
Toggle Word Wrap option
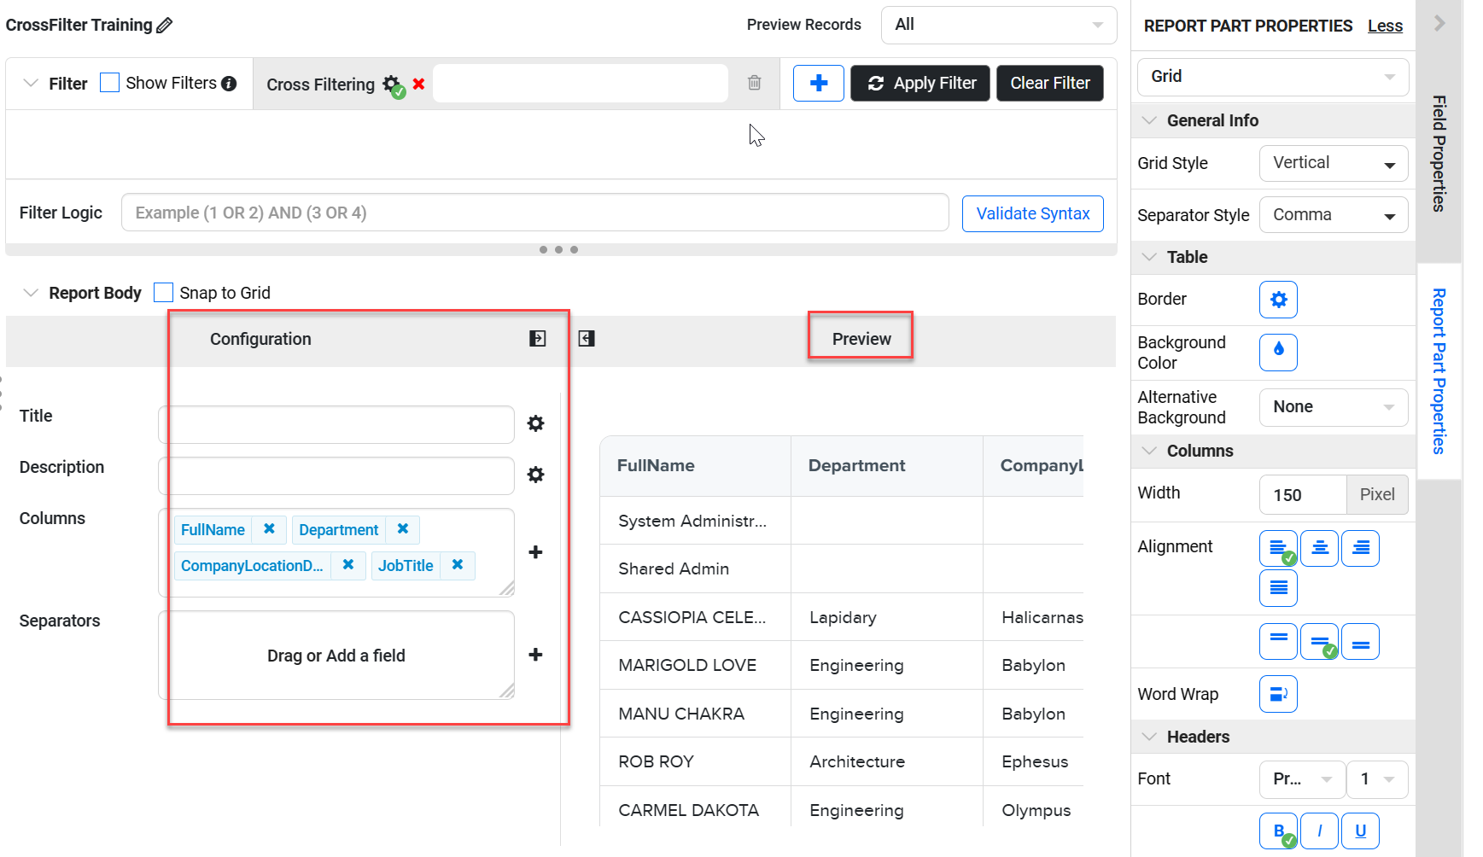click(x=1278, y=694)
